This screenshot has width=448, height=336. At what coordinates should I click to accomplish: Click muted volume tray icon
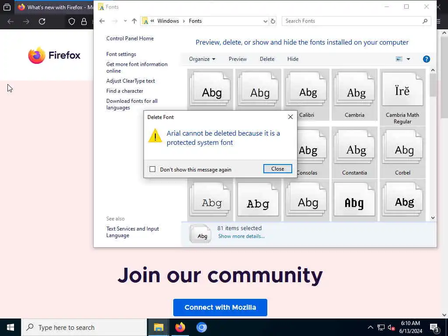pos(391,327)
